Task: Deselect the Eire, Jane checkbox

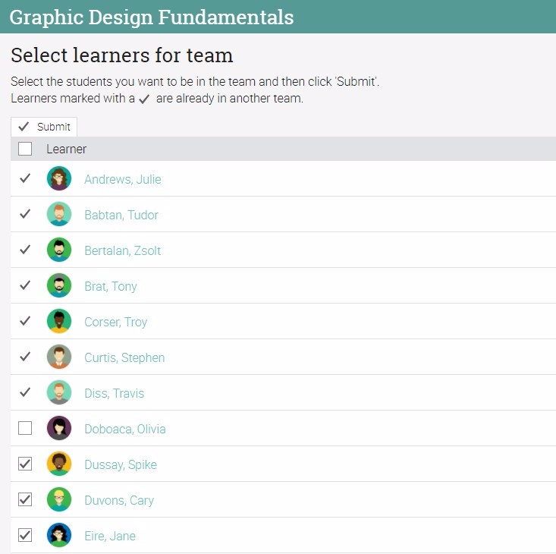Action: [25, 536]
